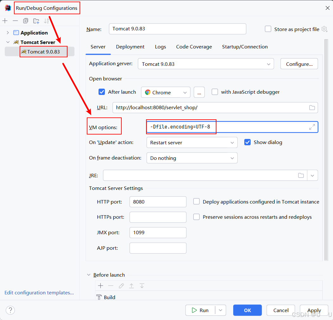Viewport: 333px width, 320px height.
Task: Expand the Application tree node
Action: pos(8,33)
